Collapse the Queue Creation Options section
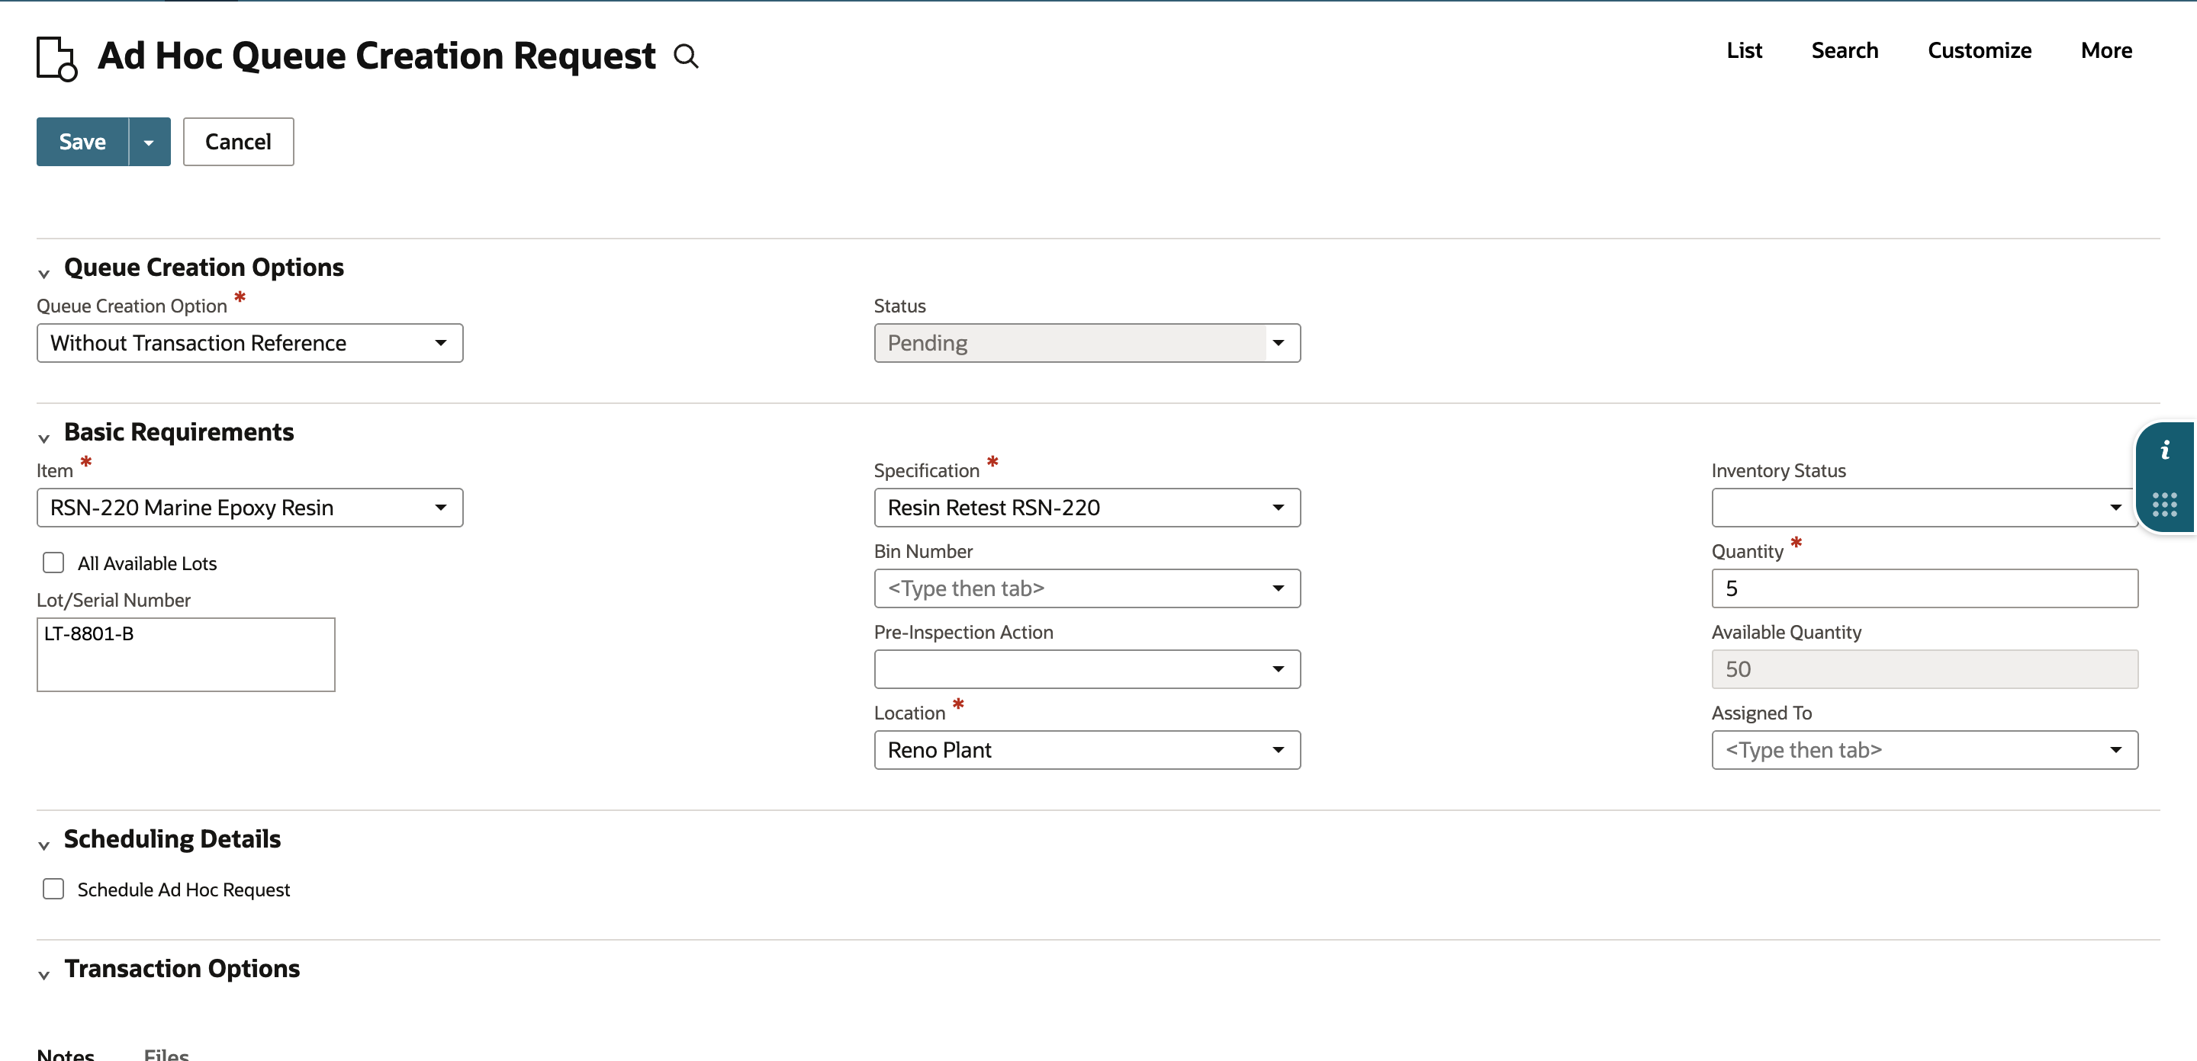Image resolution: width=2197 pixels, height=1061 pixels. coord(44,273)
